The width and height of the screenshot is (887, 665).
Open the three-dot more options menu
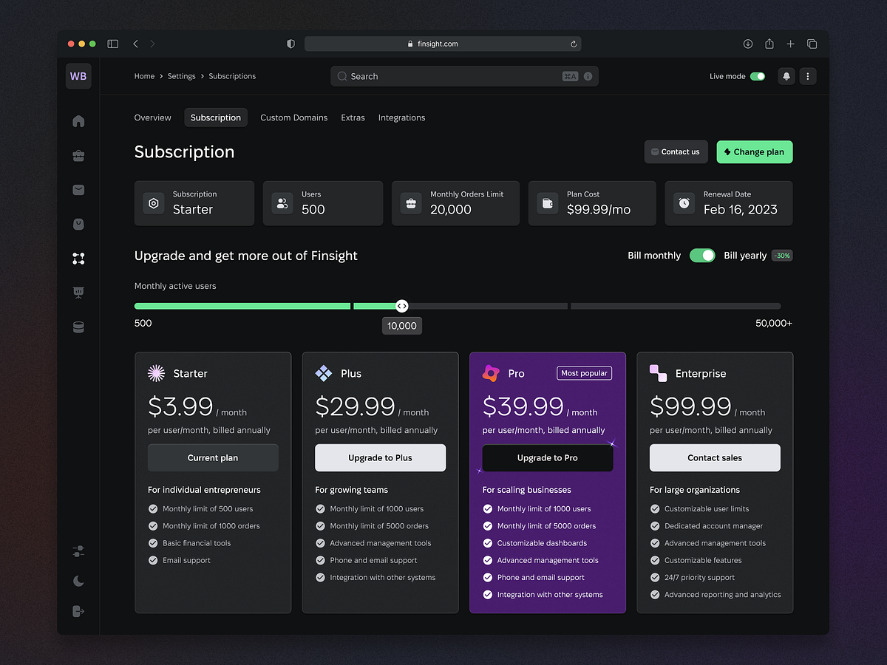pos(808,76)
